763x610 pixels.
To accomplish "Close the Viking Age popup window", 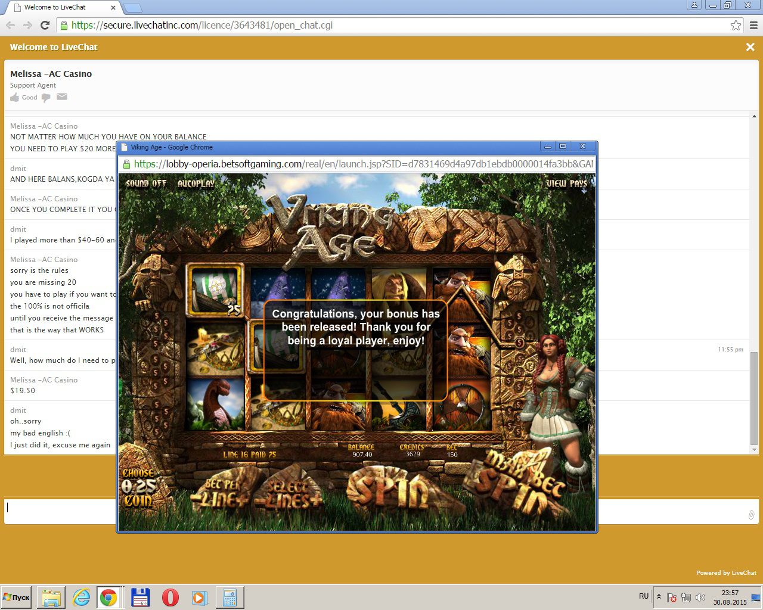I will (x=583, y=147).
